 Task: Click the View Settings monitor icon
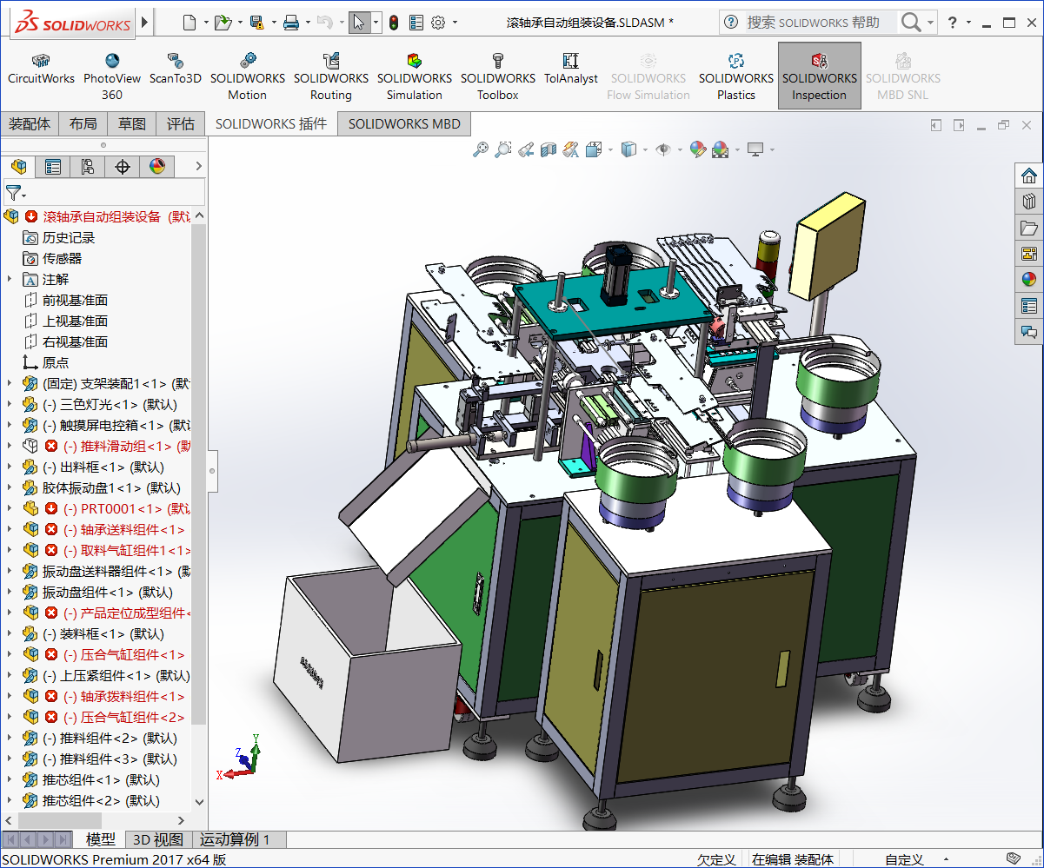pyautogui.click(x=755, y=149)
